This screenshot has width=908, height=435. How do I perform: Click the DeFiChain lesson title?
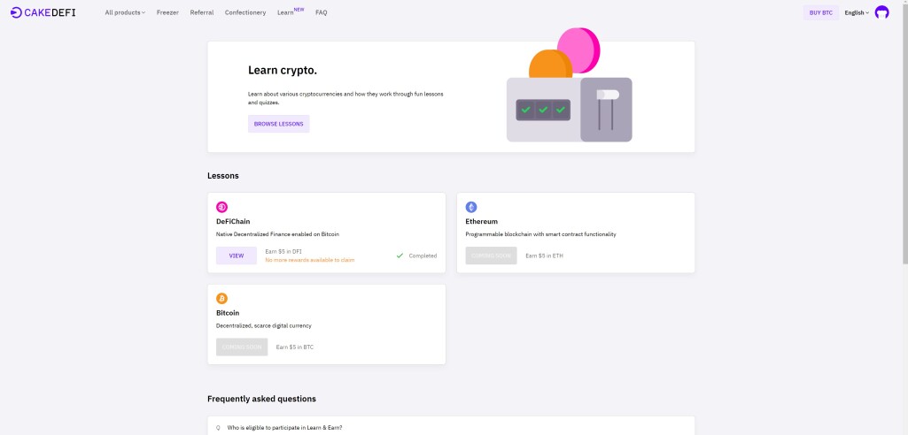pyautogui.click(x=233, y=221)
